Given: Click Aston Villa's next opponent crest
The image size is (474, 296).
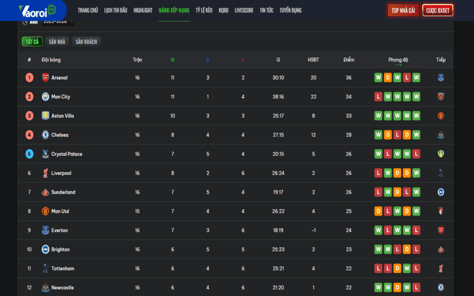Looking at the screenshot, I should click(440, 116).
